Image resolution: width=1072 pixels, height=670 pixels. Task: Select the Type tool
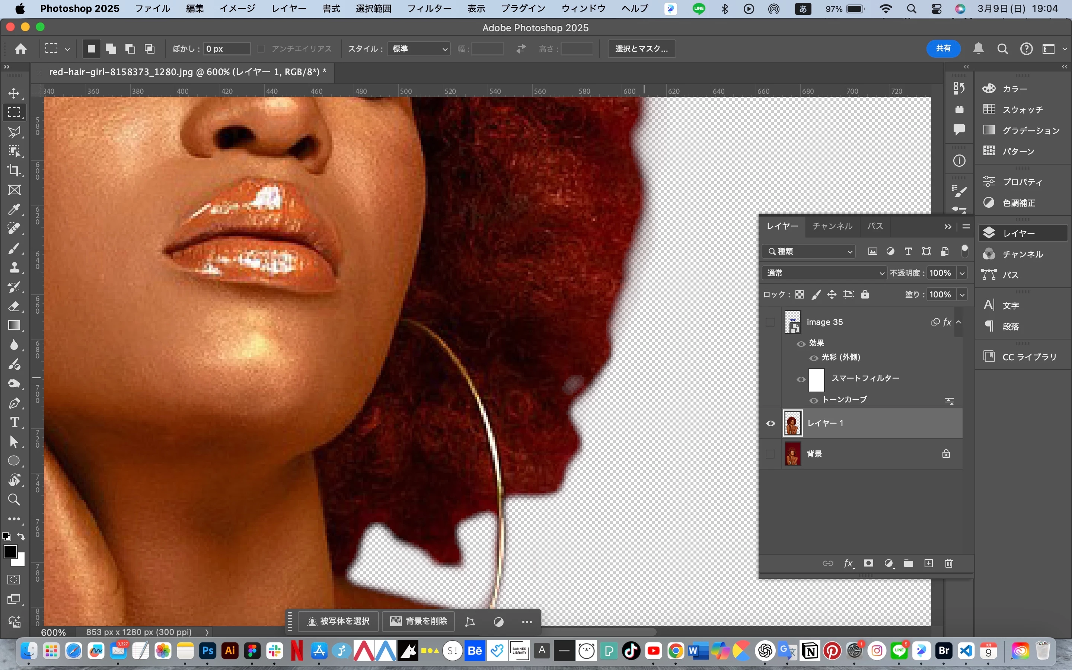14,423
